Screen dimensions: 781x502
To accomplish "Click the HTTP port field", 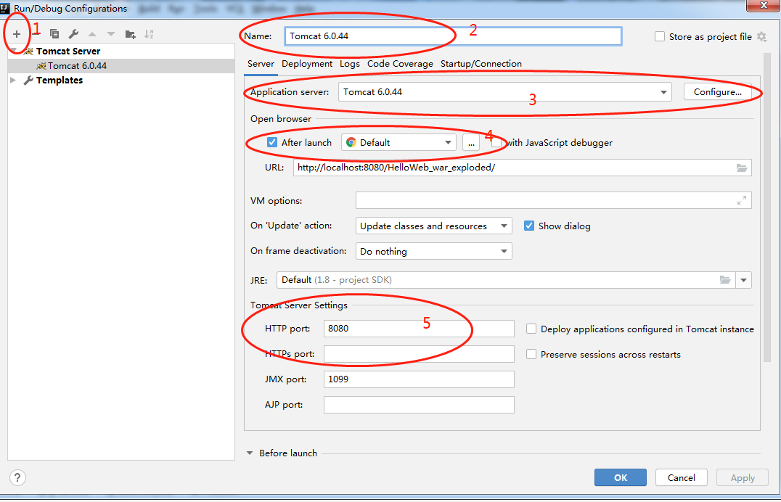I will 419,329.
